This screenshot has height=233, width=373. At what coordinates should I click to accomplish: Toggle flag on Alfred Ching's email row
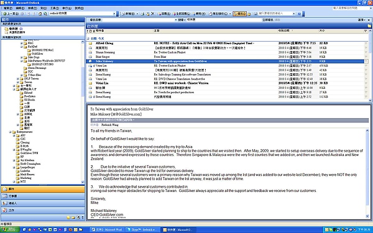point(366,43)
